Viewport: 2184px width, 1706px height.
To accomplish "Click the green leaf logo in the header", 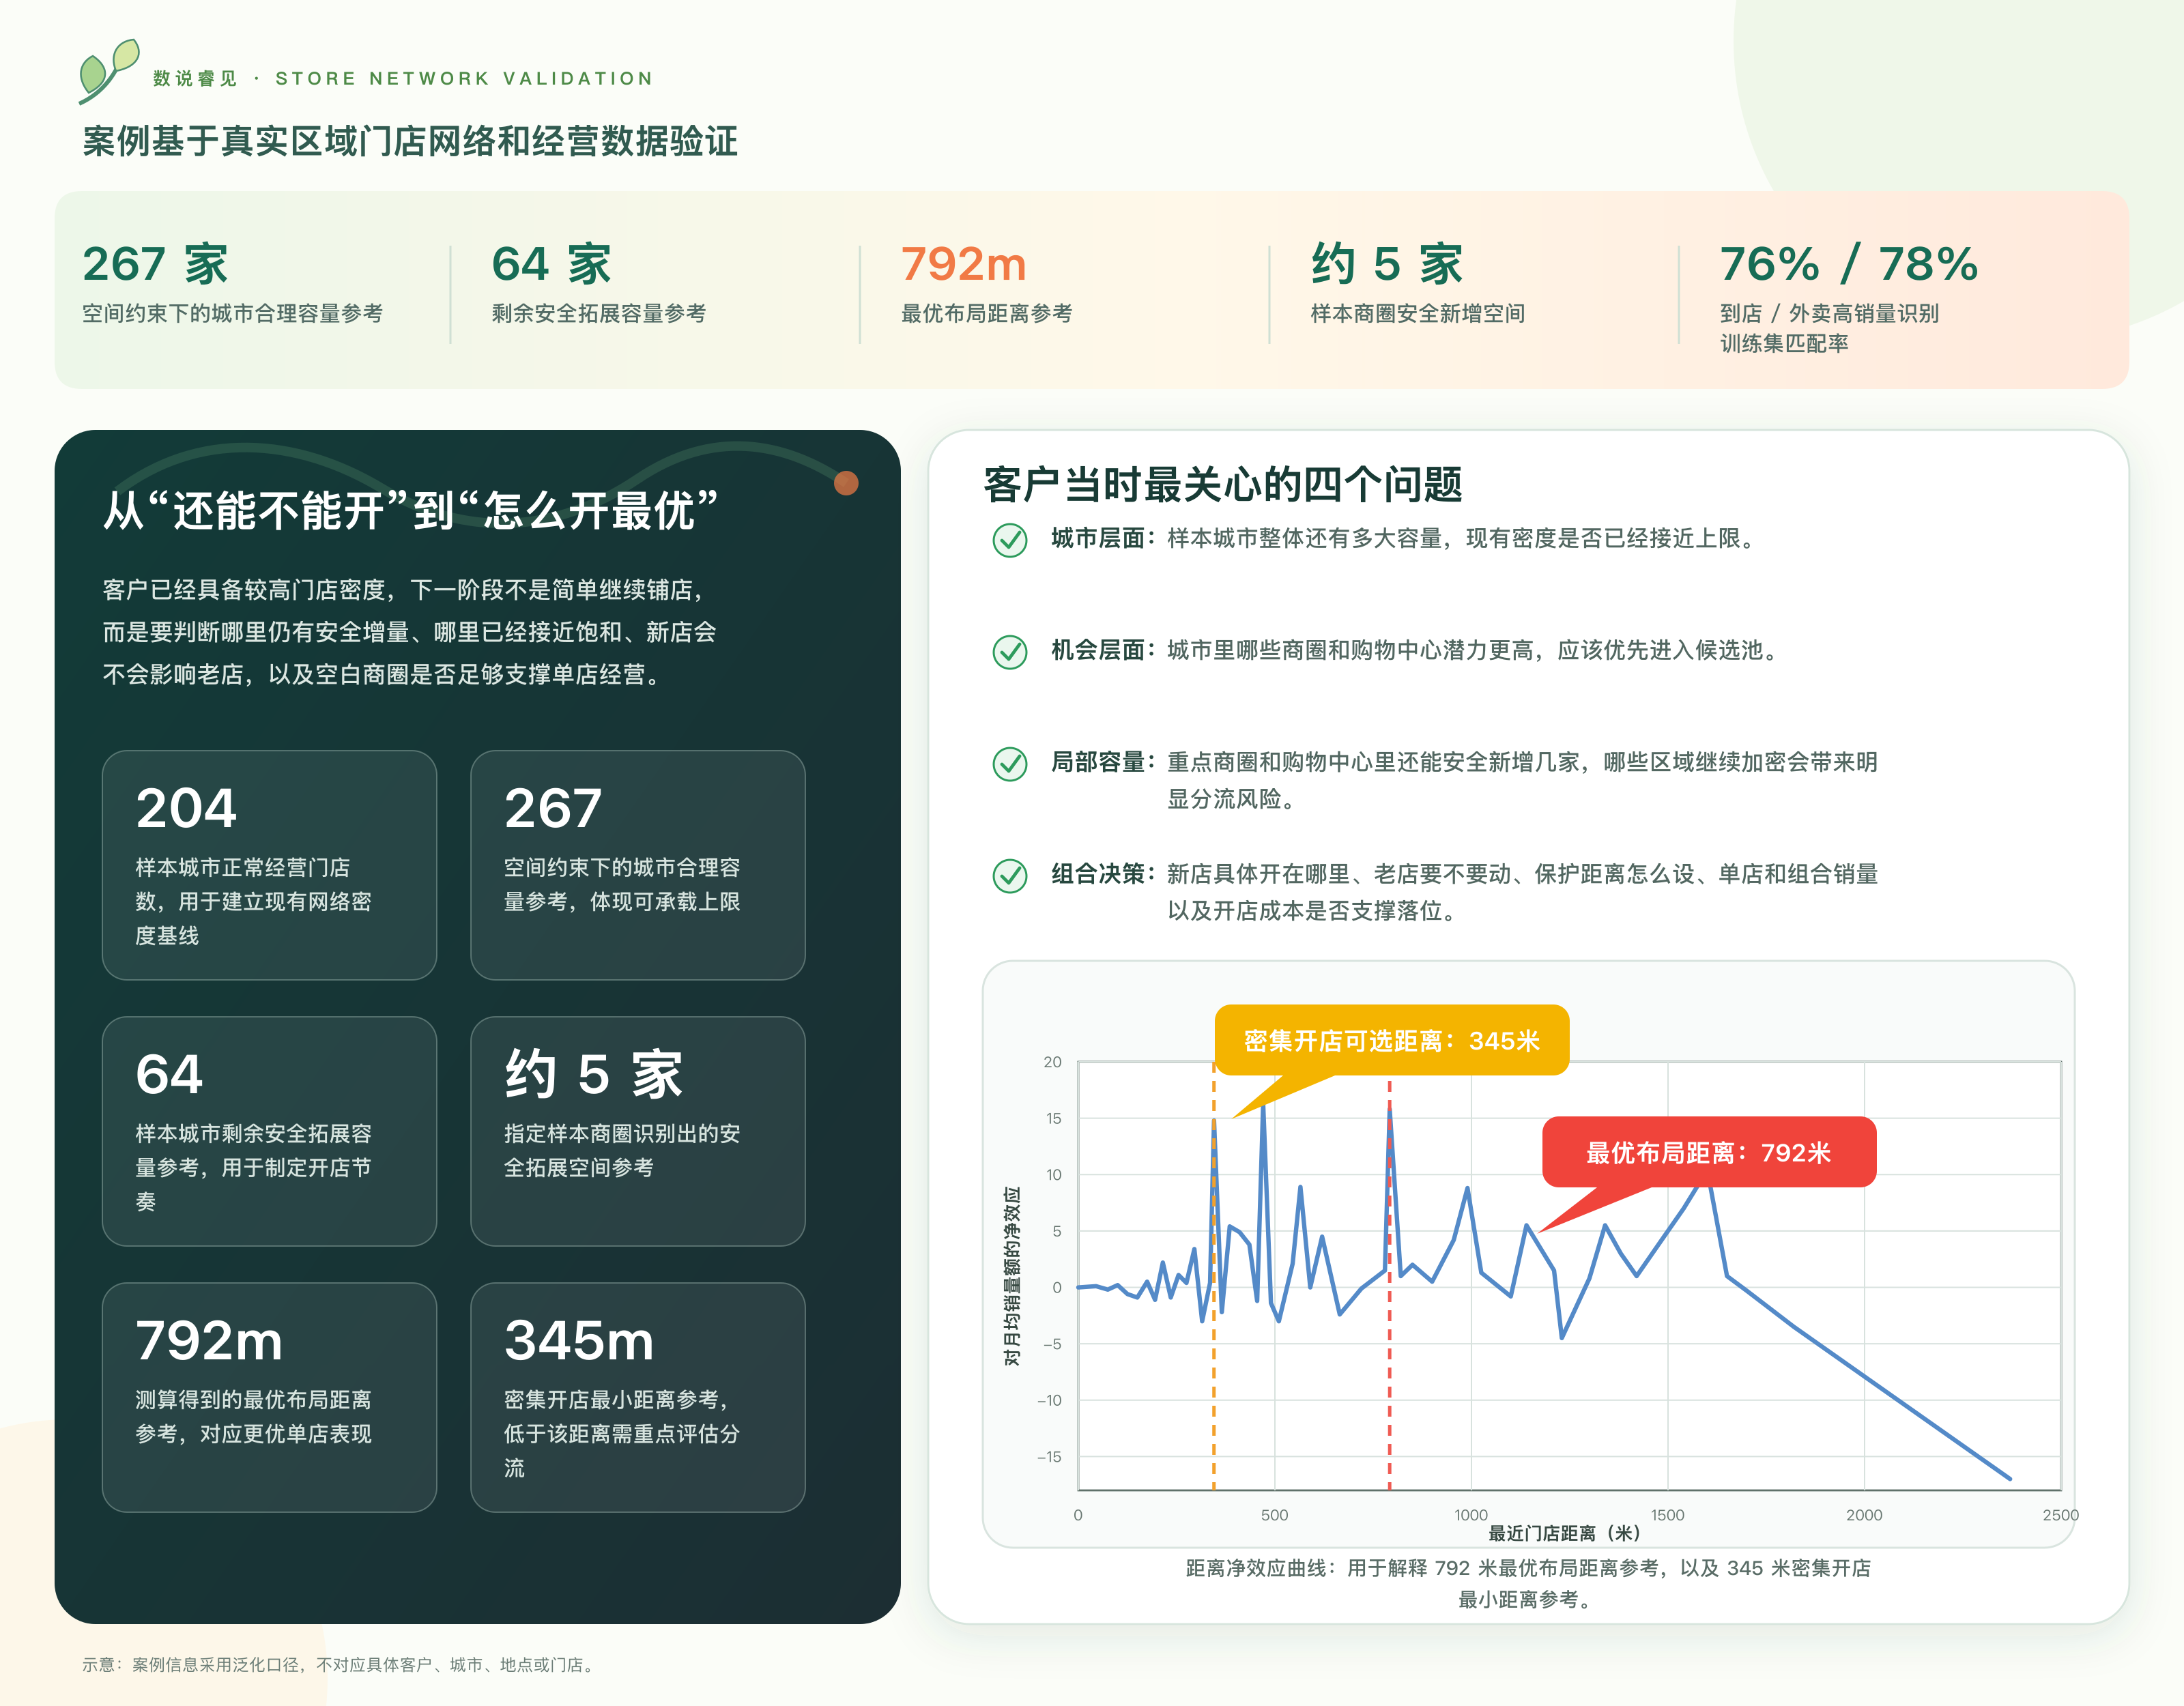I will click(108, 71).
